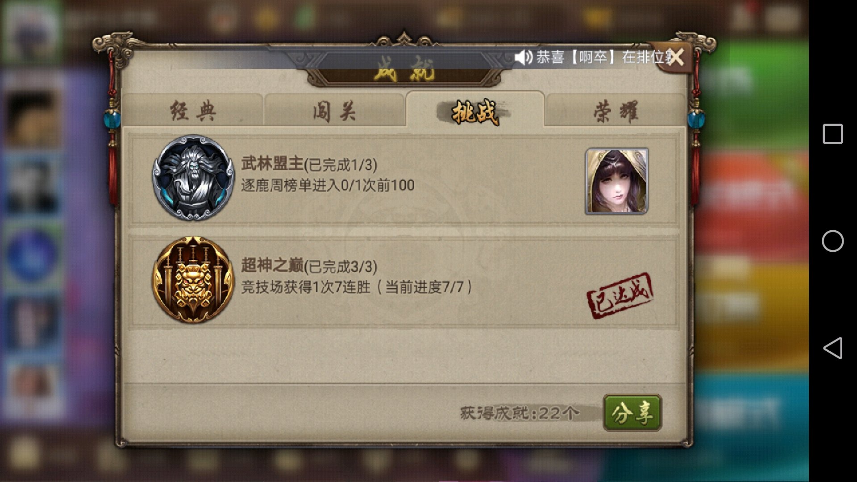Tap the 武林盟主 silver medallion icon

pos(193,178)
